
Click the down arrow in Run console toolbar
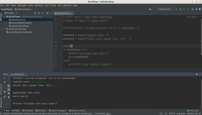[9, 82]
